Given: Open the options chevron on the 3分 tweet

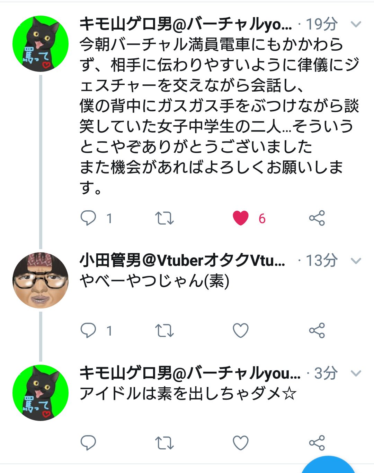Looking at the screenshot, I should tap(356, 373).
